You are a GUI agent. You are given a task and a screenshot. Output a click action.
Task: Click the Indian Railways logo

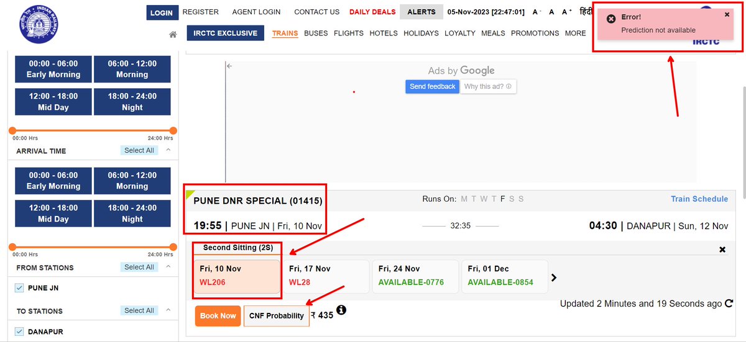(x=39, y=24)
